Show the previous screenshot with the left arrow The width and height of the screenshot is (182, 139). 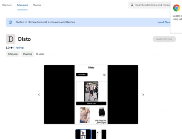(39, 95)
